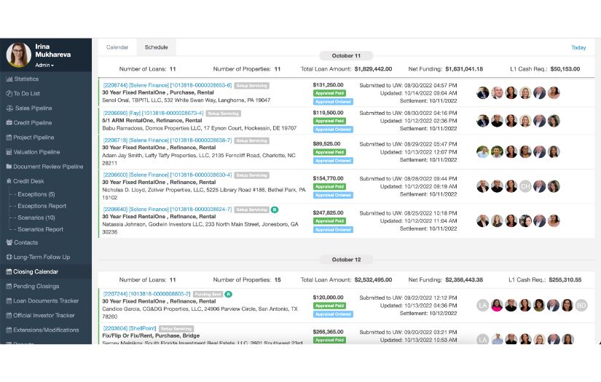
Task: Click Appraisal Paid badge for $131,250.00 loan
Action: 329,93
